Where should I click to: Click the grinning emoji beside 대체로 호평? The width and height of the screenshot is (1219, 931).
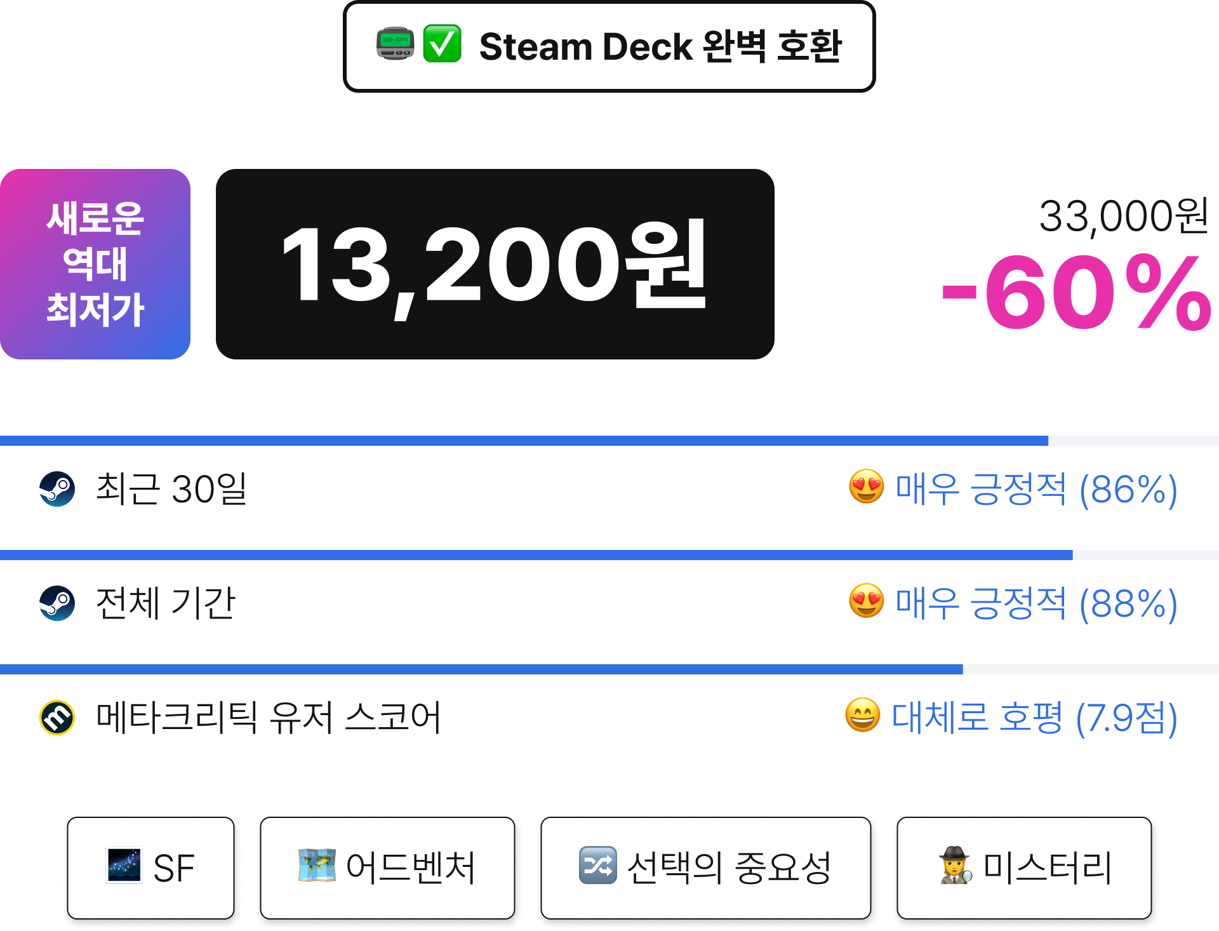(863, 715)
